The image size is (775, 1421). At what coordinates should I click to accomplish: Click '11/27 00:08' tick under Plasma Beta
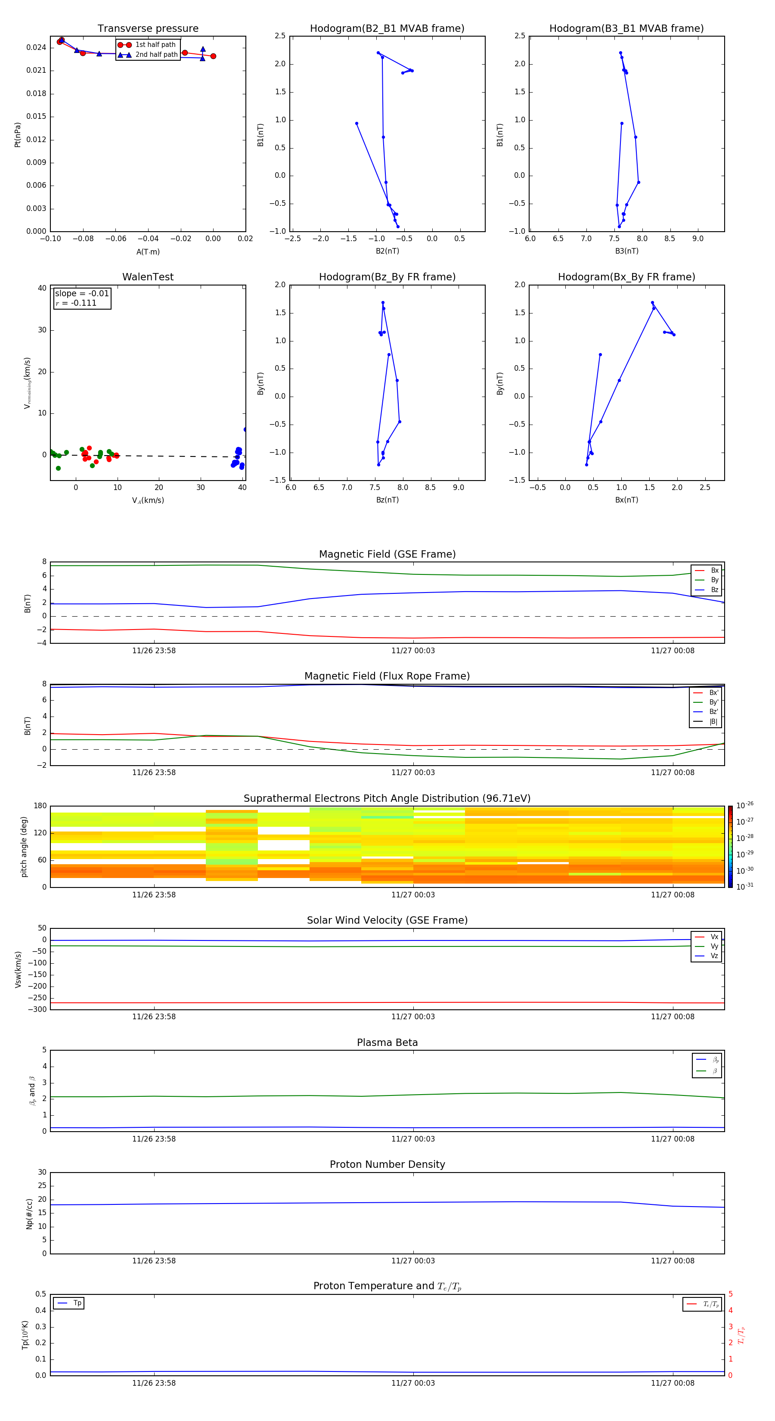tap(673, 1139)
